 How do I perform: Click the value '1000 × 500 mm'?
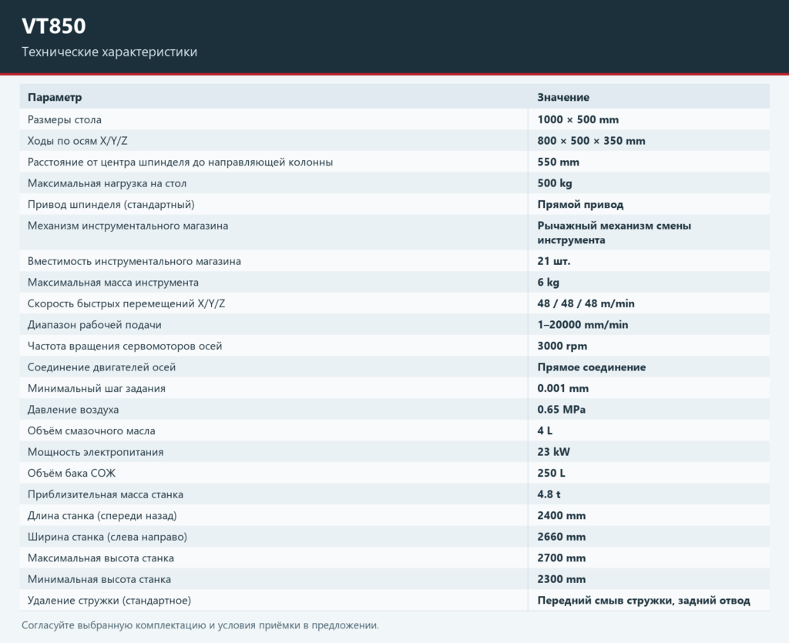point(578,119)
